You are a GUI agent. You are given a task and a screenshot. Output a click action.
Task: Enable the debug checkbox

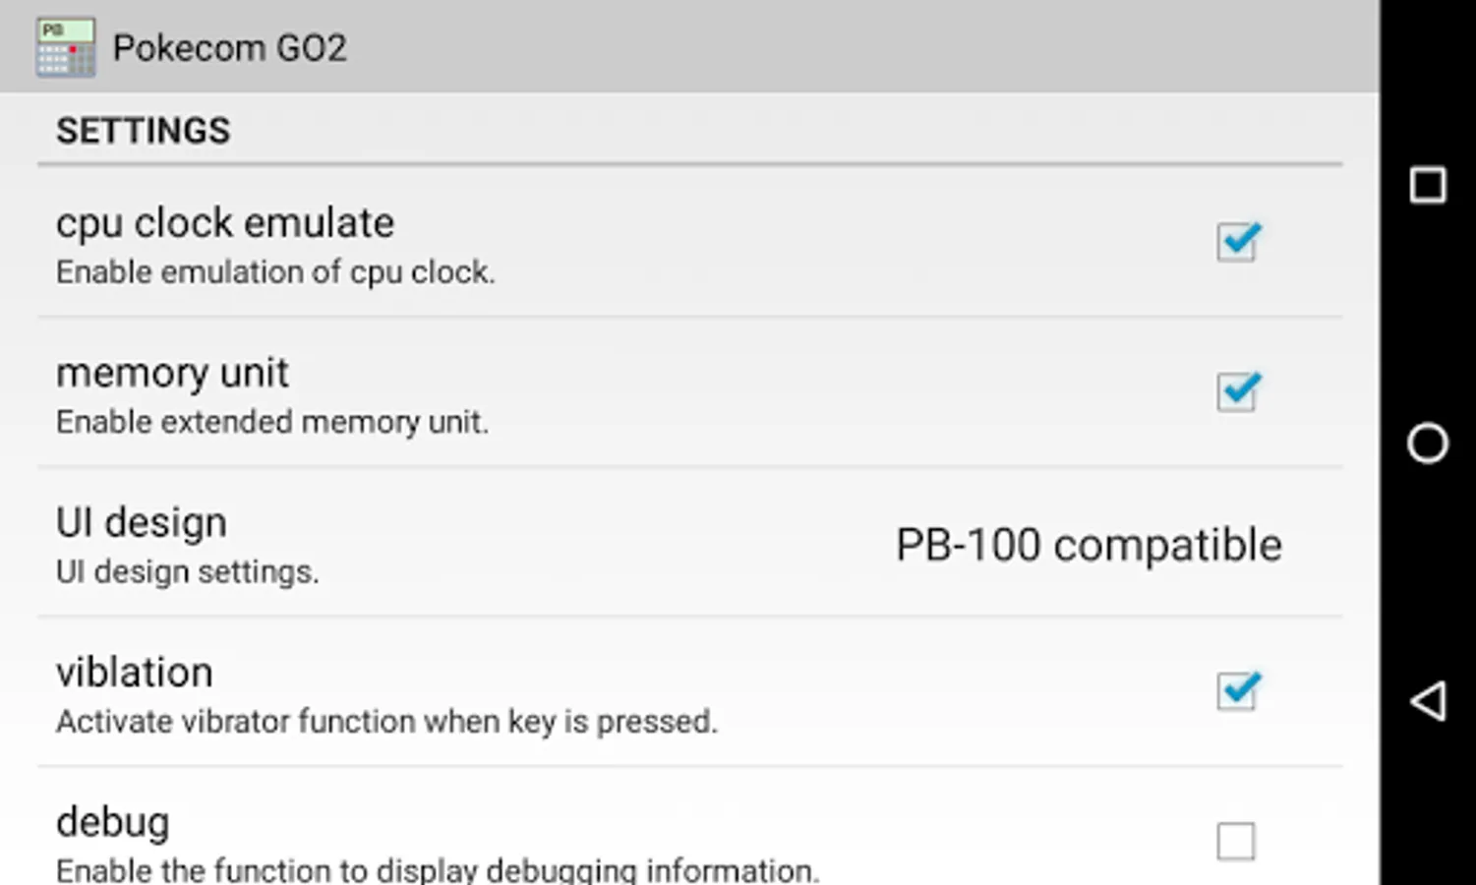(1235, 842)
